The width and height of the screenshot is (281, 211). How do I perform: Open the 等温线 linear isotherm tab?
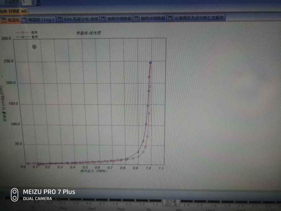point(10,20)
